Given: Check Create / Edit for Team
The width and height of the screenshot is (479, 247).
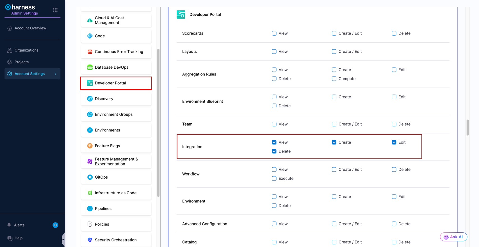Looking at the screenshot, I should [334, 124].
